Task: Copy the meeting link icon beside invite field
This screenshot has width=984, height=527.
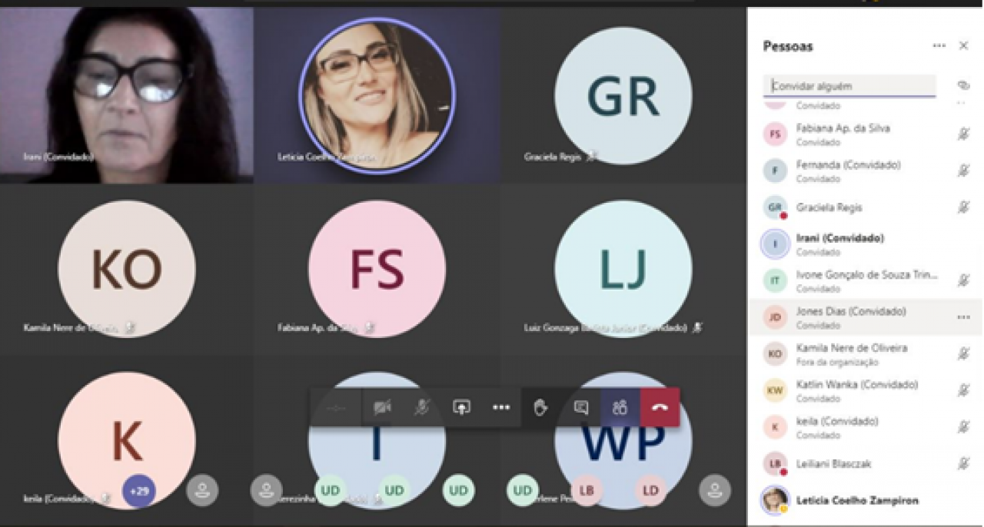Action: 963,86
